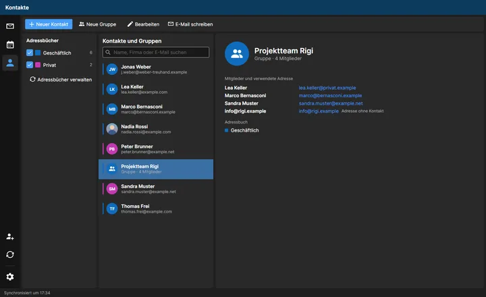Viewport: 486px width, 297px height.
Task: Click the SM avatar icon
Action: click(x=112, y=189)
